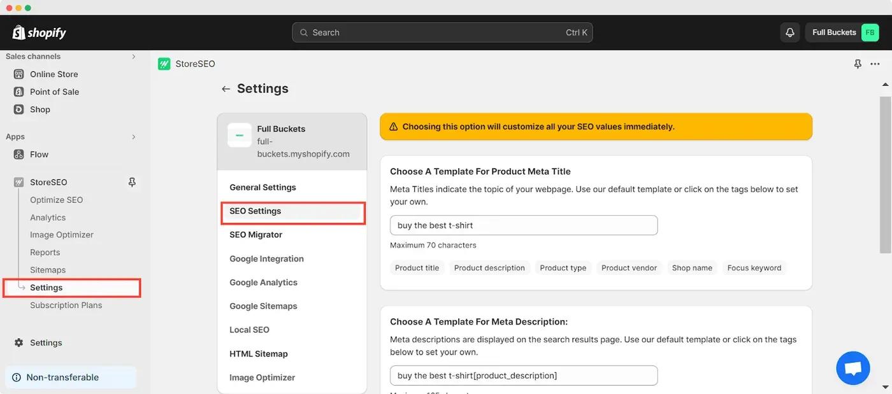Click the scrollbar up arrow

pyautogui.click(x=885, y=84)
